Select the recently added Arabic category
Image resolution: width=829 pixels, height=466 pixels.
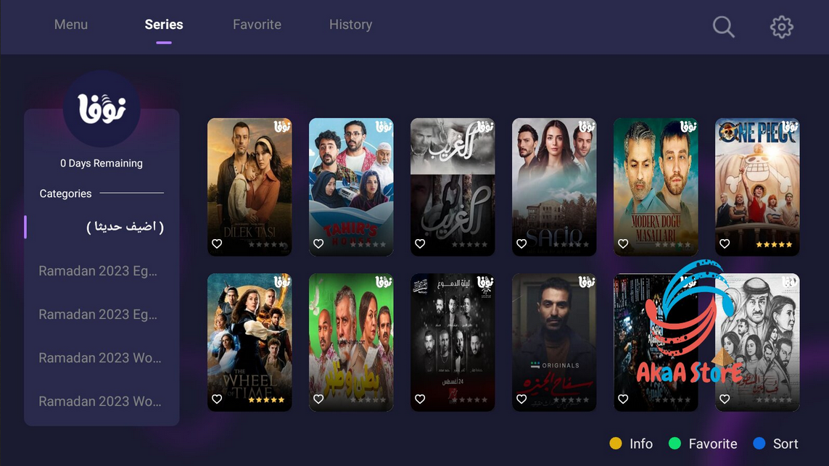coord(125,227)
